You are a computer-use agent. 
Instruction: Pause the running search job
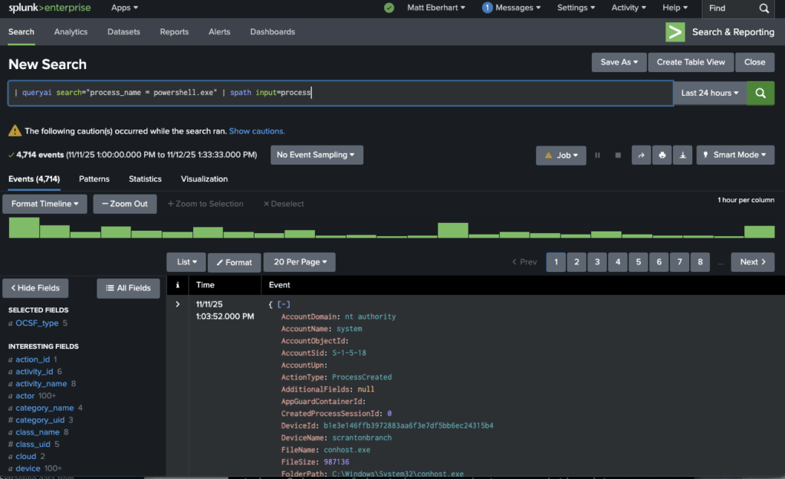[x=597, y=155]
